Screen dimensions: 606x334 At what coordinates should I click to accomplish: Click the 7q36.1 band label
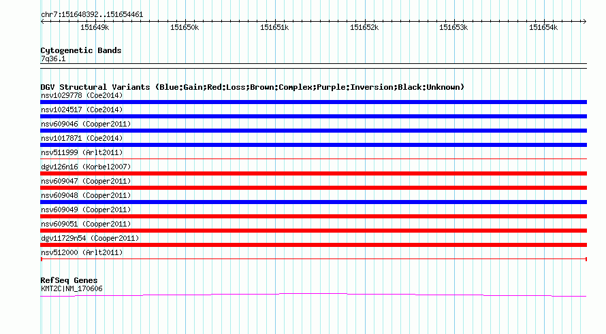coord(53,59)
